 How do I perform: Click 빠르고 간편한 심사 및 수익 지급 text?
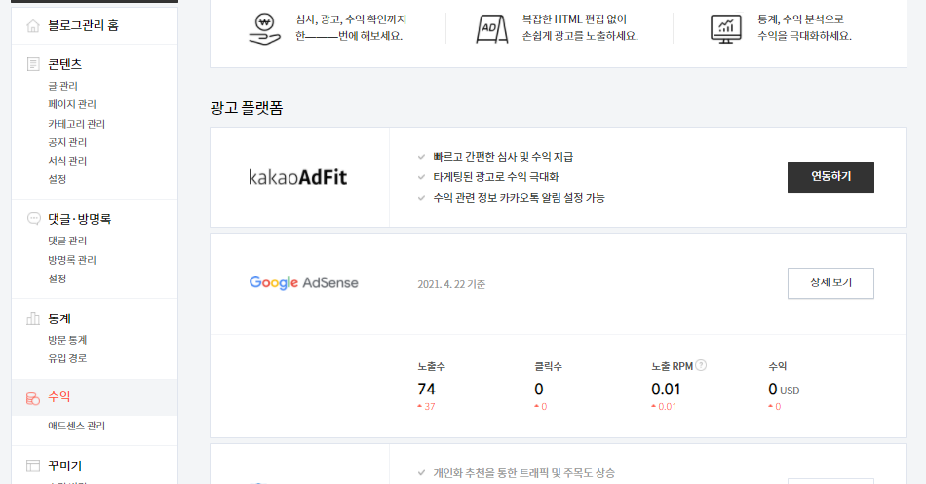point(503,157)
